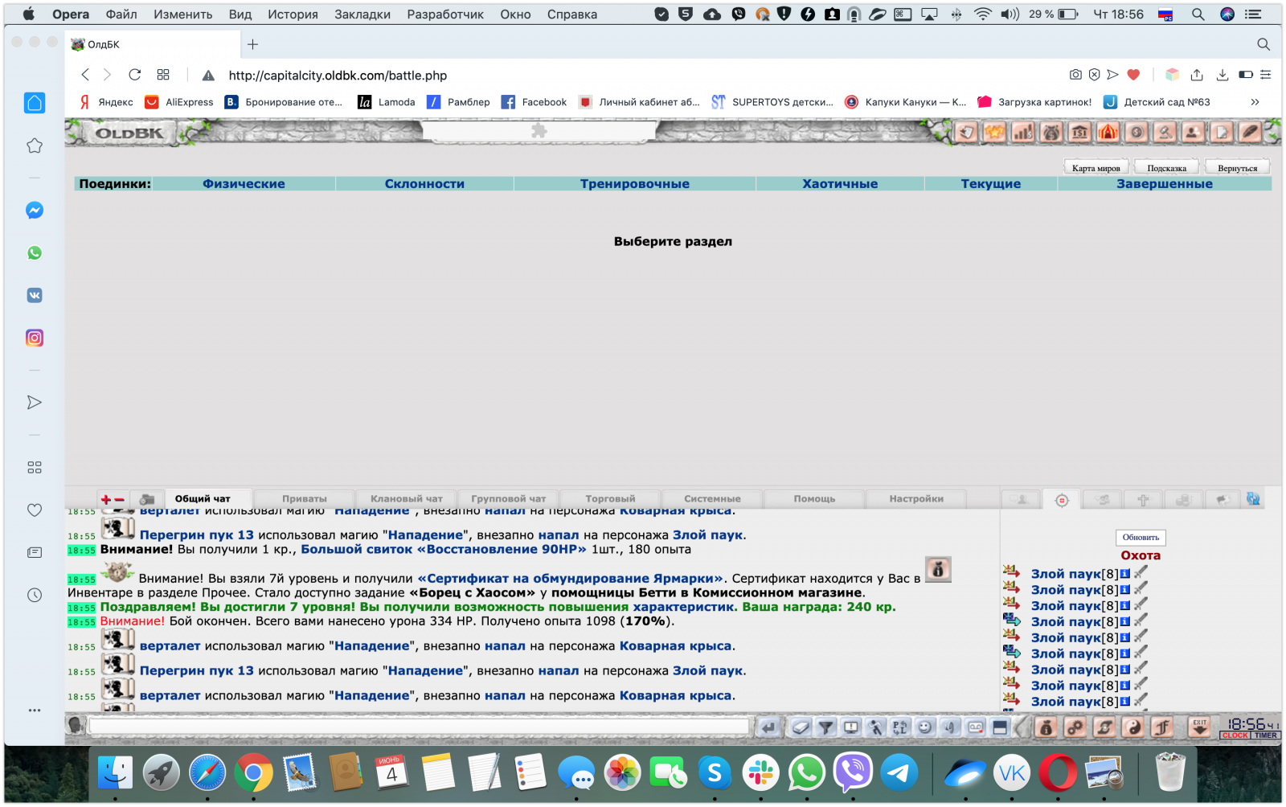The width and height of the screenshot is (1286, 807).
Task: Click the yin-yang icon in bottom toolbar
Action: tap(1132, 727)
